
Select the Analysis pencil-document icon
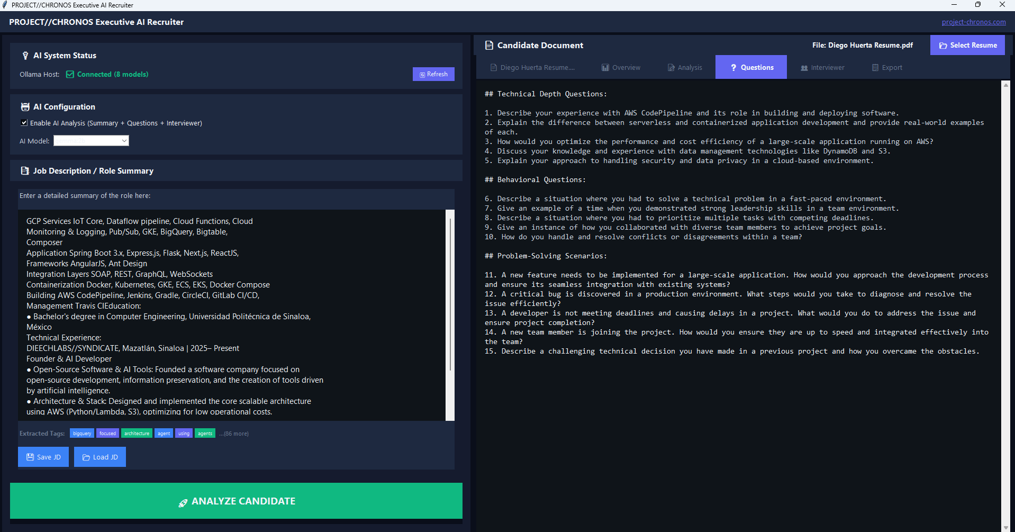(x=671, y=67)
